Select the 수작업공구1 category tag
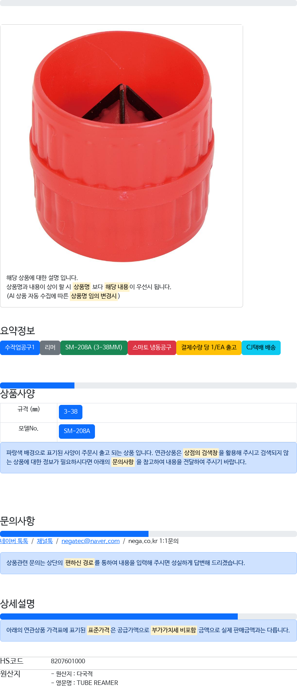Viewport: 297px width, 688px height. (20, 347)
